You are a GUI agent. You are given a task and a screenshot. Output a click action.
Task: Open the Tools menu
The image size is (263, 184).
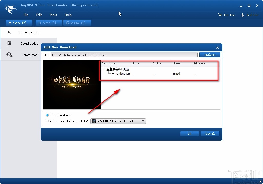click(x=53, y=15)
